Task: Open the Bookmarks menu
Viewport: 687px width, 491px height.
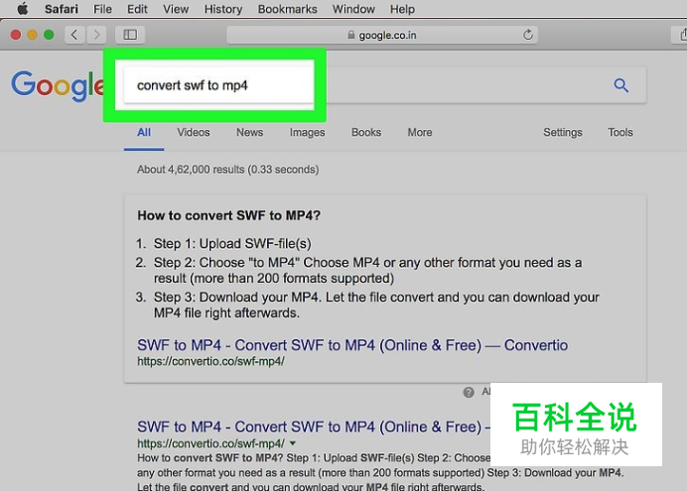Action: point(288,9)
